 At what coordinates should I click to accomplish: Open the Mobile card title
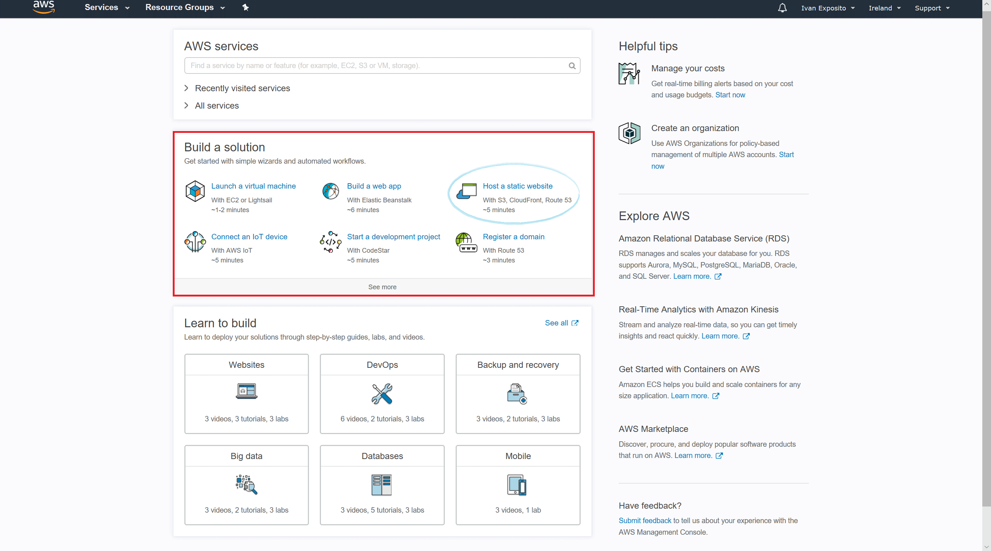point(518,456)
